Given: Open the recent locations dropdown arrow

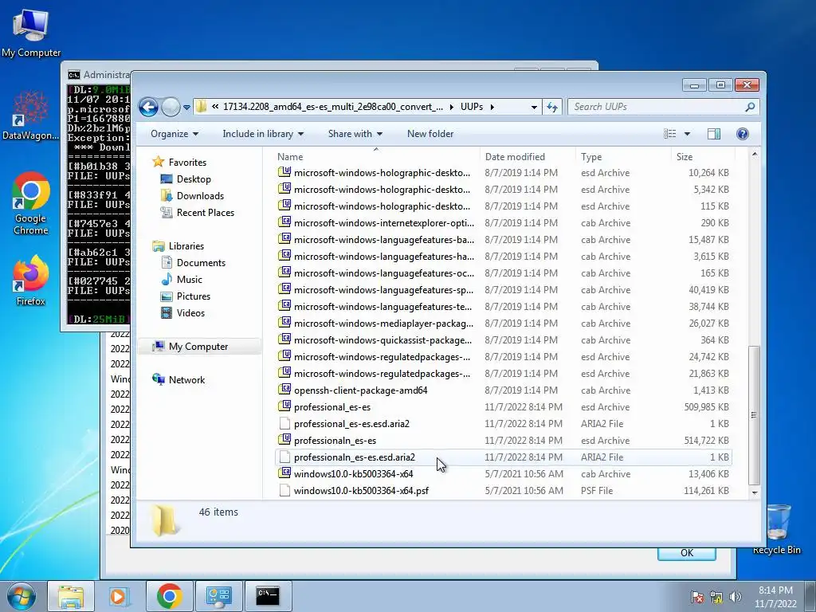Looking at the screenshot, I should 186,108.
